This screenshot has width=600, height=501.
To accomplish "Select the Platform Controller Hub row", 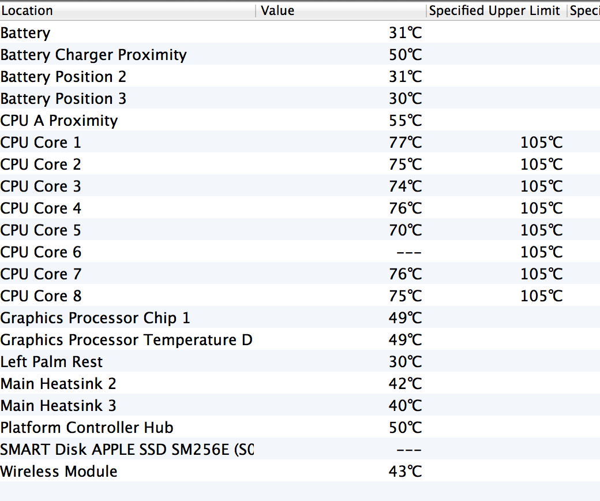I will pos(300,427).
